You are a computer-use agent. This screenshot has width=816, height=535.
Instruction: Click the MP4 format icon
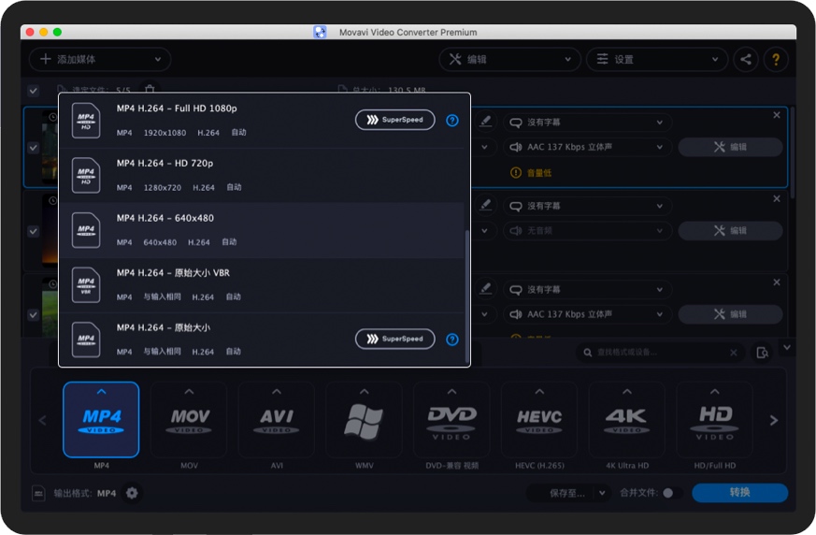point(101,420)
